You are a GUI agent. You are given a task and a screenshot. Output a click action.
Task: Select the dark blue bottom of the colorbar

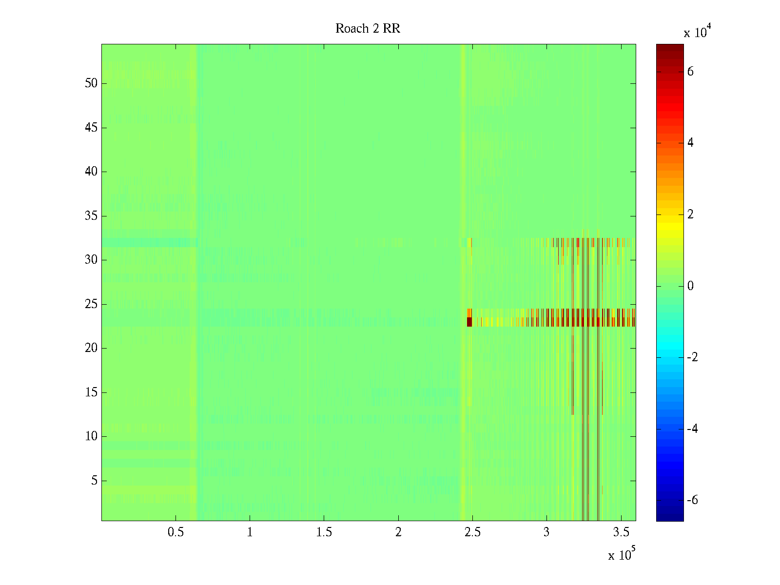pos(670,516)
